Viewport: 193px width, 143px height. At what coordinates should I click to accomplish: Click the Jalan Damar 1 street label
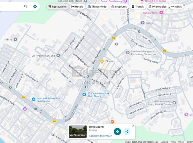32,78
